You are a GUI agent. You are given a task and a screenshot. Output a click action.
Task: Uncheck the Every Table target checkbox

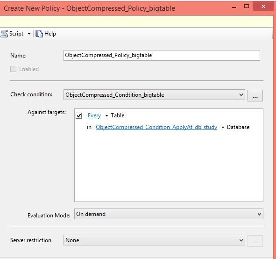[x=78, y=115]
